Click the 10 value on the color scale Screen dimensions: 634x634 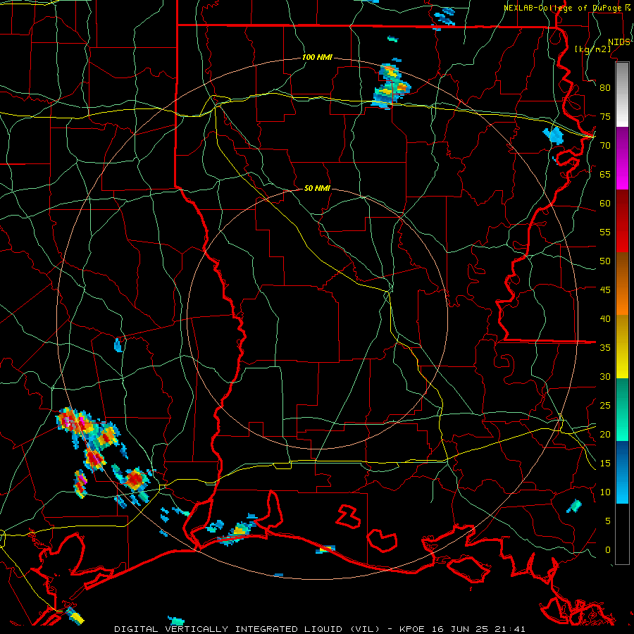605,492
